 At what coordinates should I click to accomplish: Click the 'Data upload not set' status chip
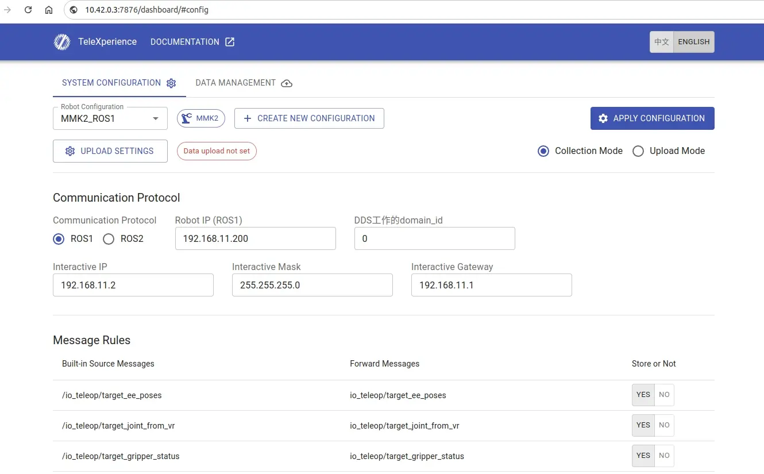[217, 151]
